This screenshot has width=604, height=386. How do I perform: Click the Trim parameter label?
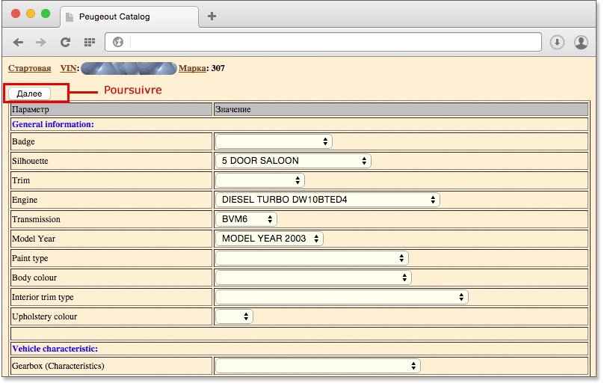(x=21, y=180)
